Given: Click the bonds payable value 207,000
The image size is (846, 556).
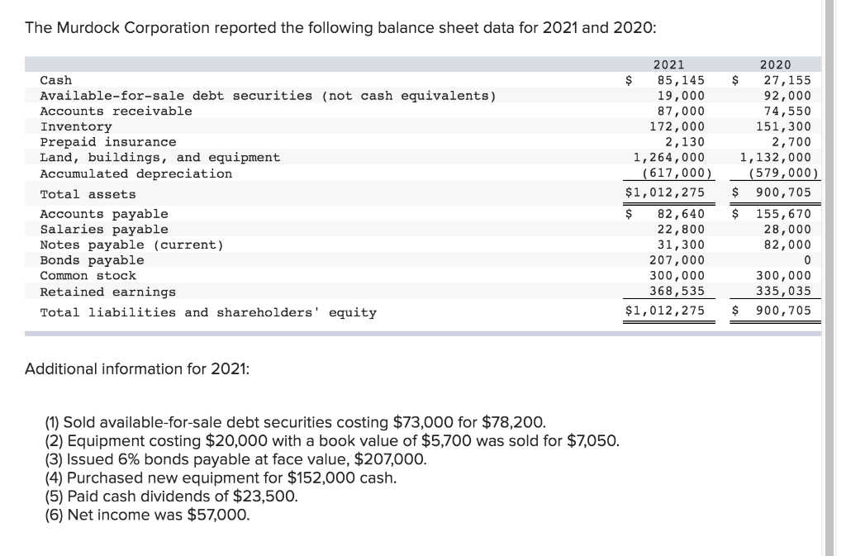Looking at the screenshot, I should [677, 260].
